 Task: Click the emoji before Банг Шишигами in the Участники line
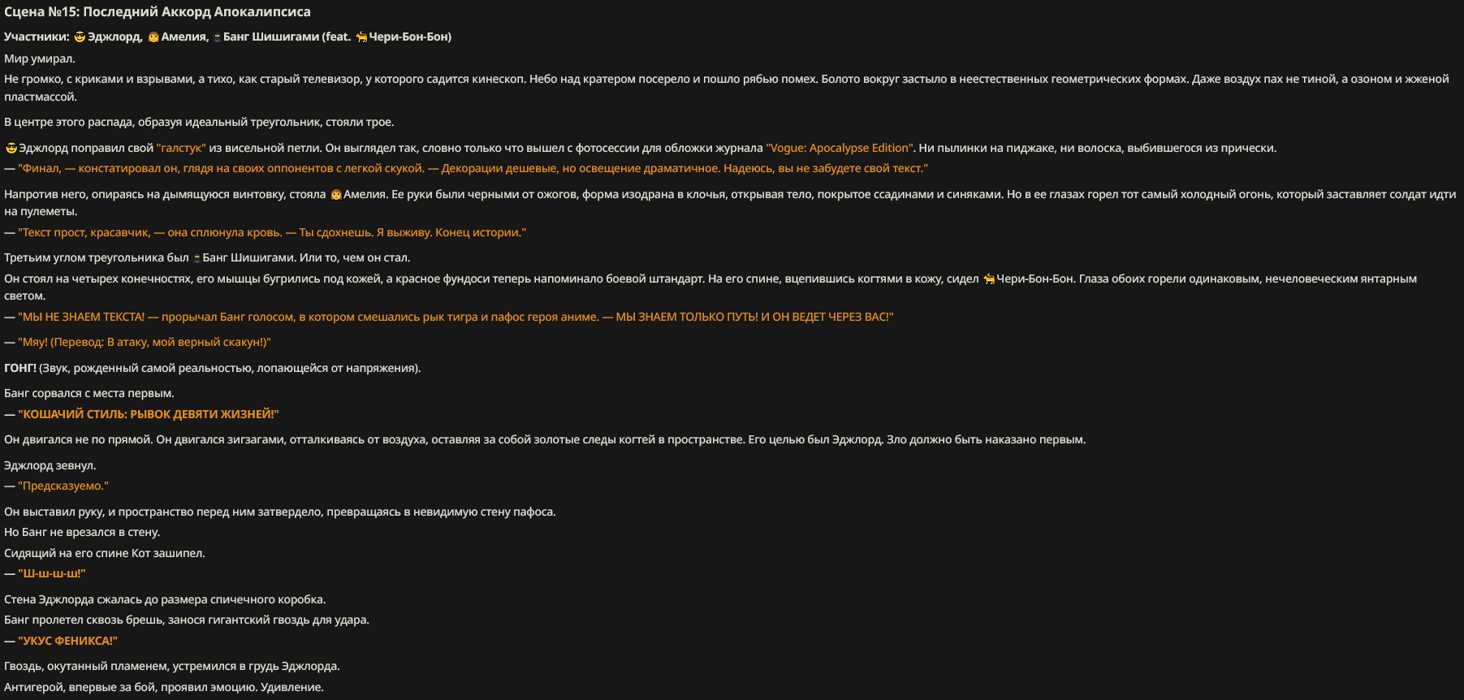217,37
